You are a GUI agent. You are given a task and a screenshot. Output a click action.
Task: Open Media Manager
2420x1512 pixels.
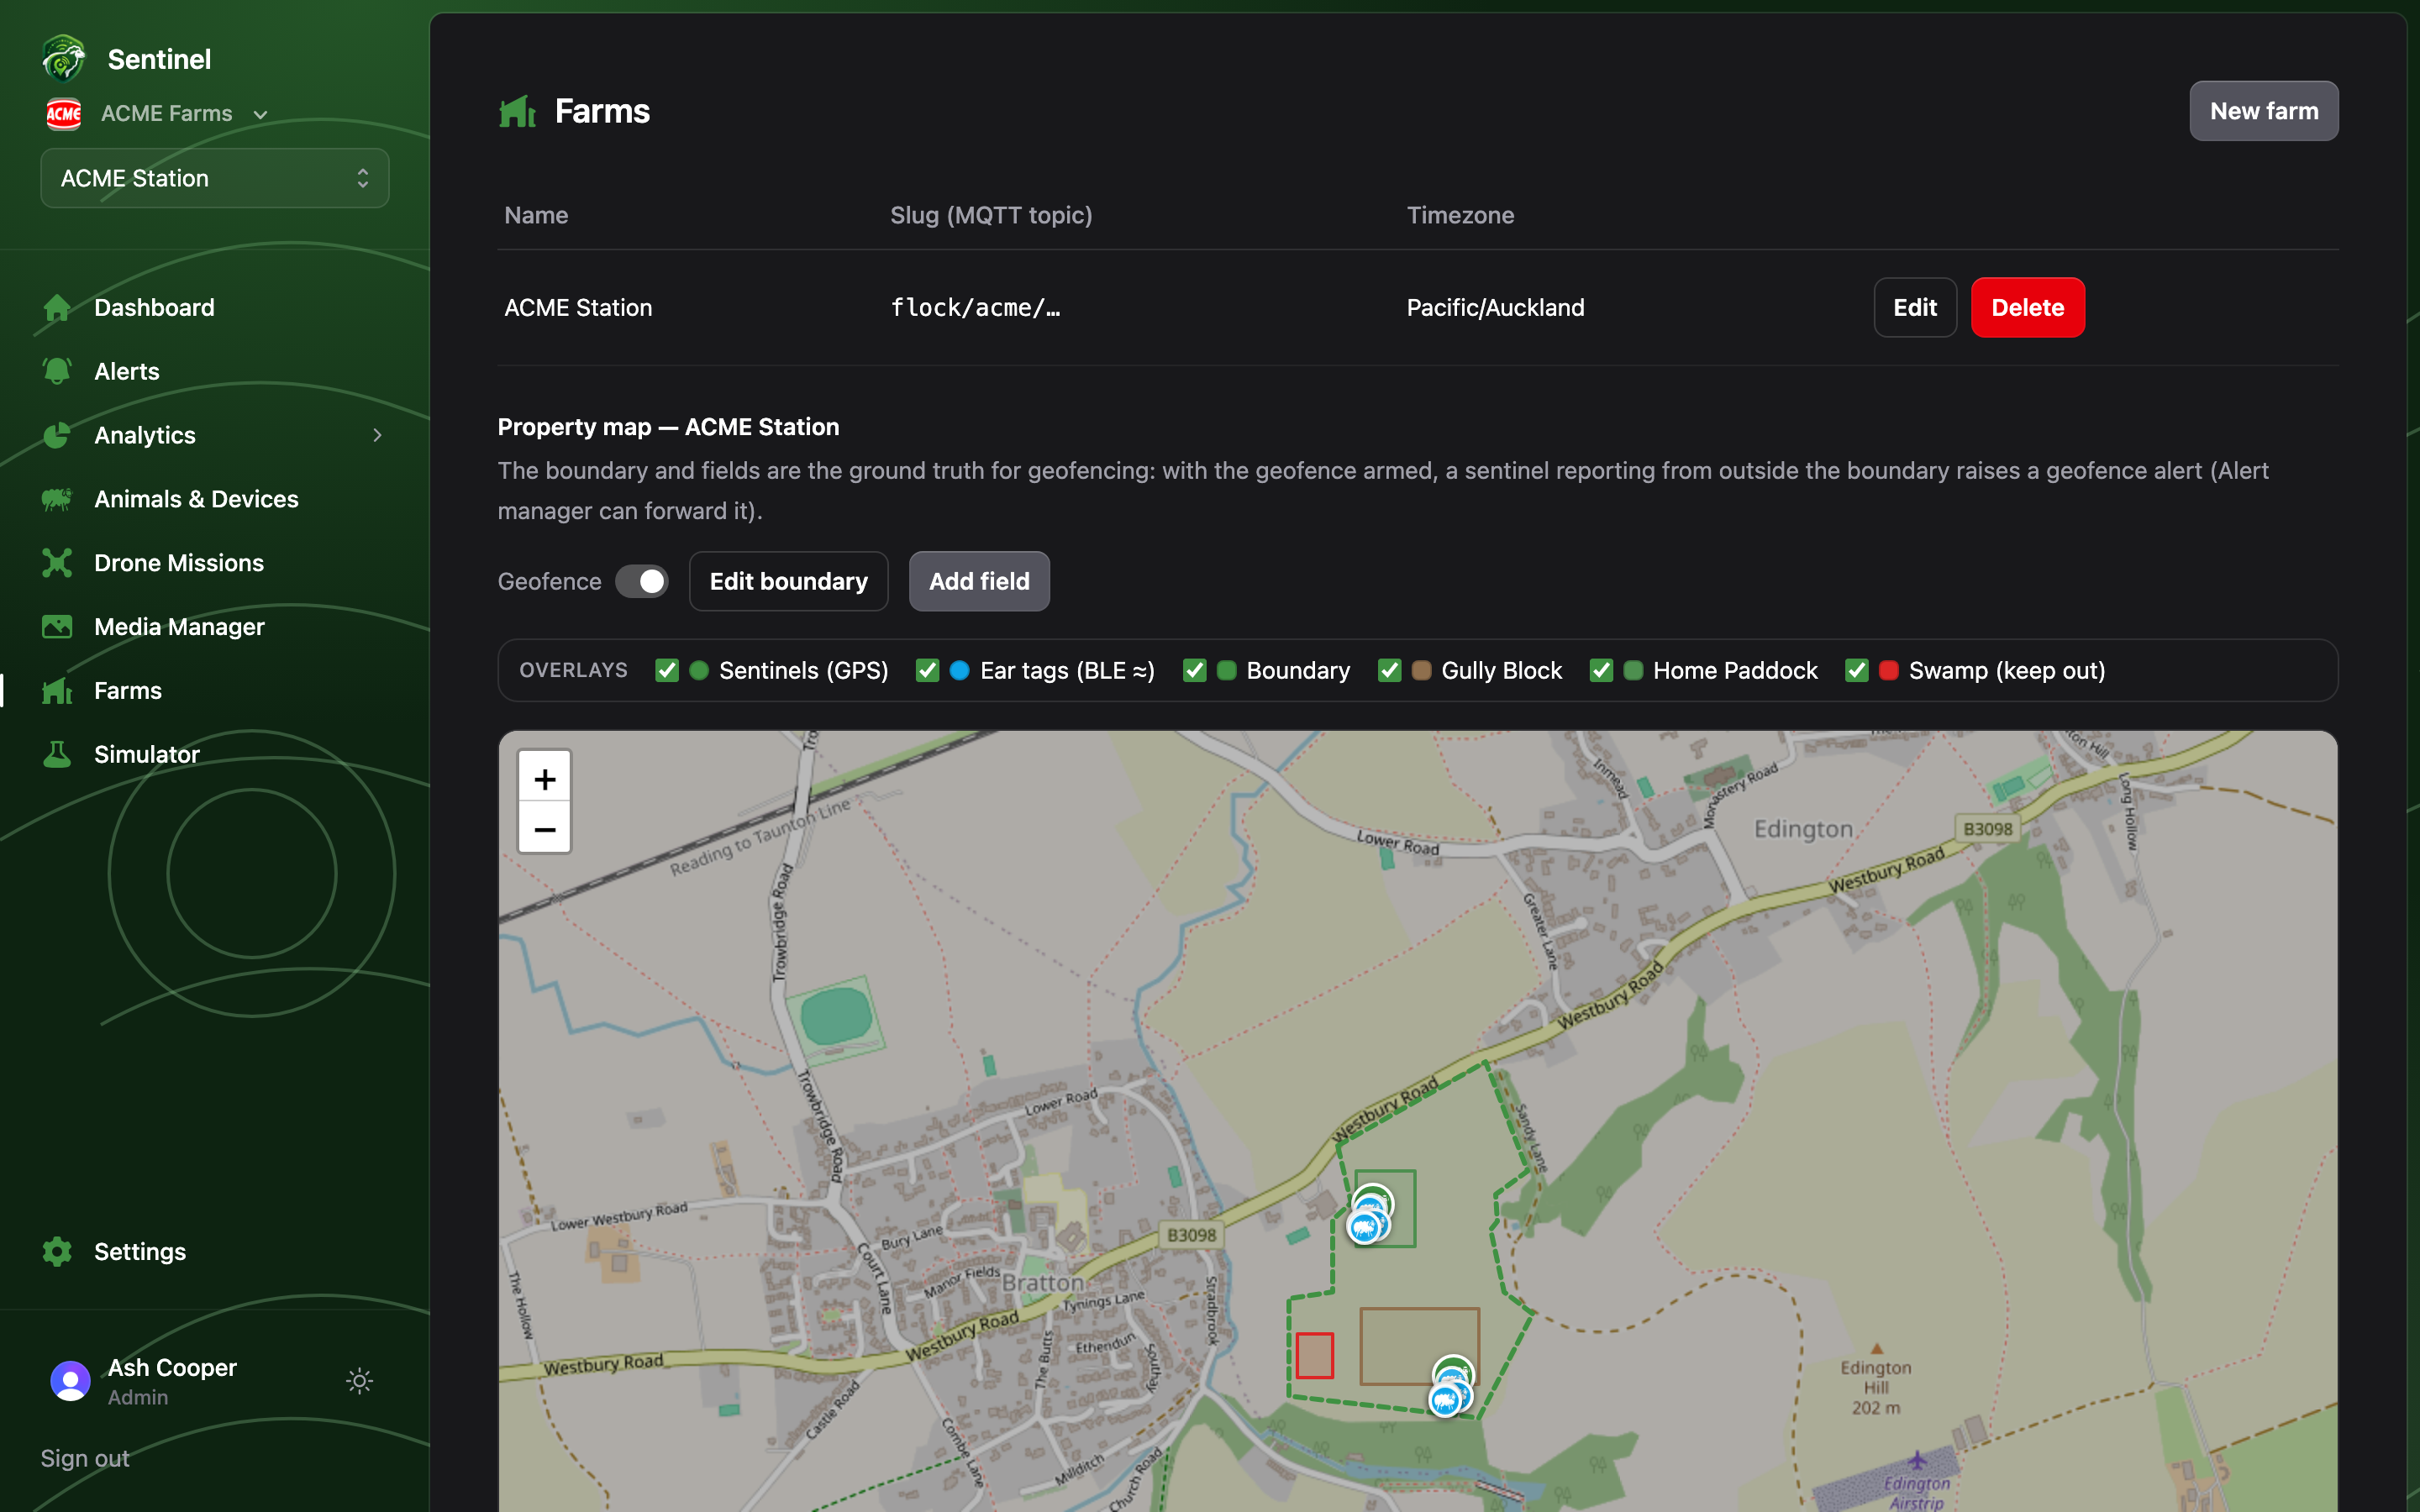tap(179, 627)
